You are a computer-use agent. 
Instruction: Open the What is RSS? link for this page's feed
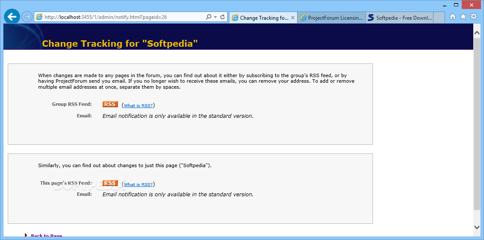(x=138, y=184)
